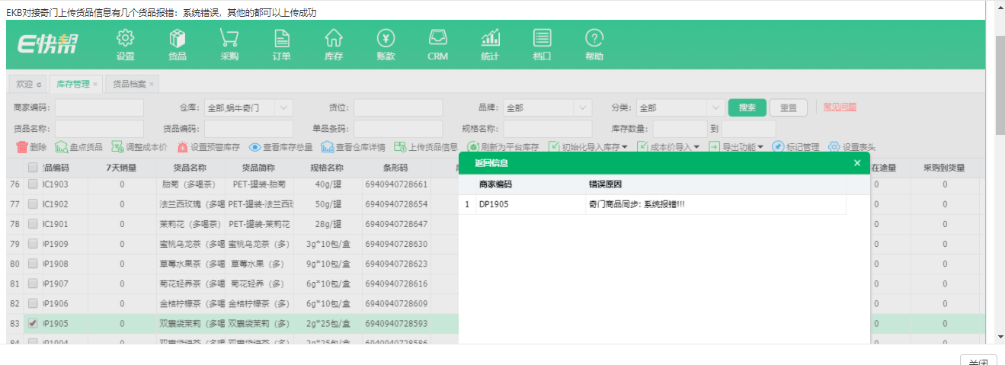Click the scrollbar down arrow

coord(999,336)
